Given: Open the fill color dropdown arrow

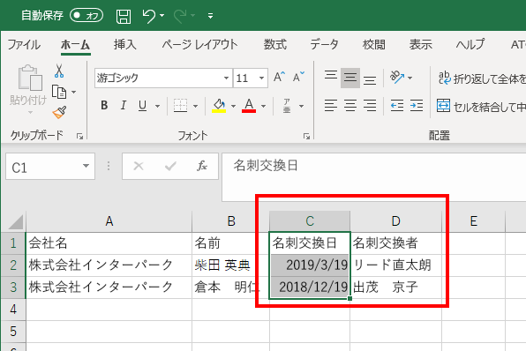Looking at the screenshot, I should [233, 107].
